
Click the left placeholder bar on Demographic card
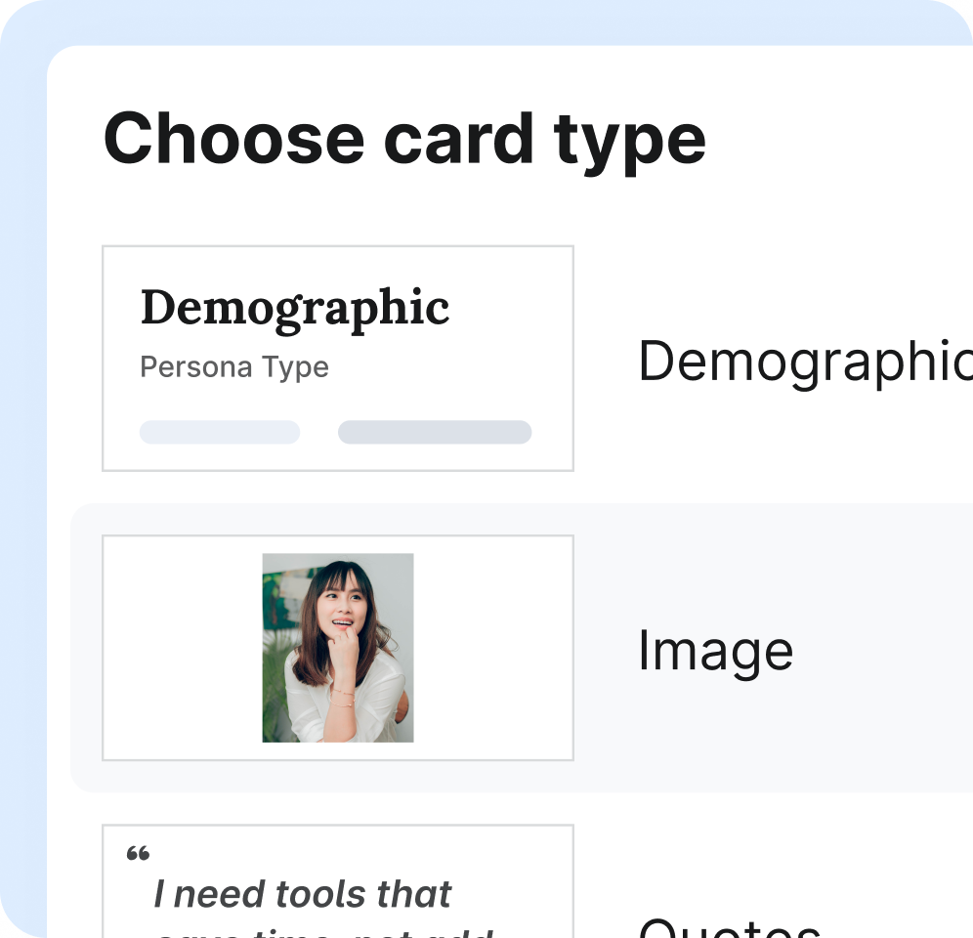click(x=219, y=431)
